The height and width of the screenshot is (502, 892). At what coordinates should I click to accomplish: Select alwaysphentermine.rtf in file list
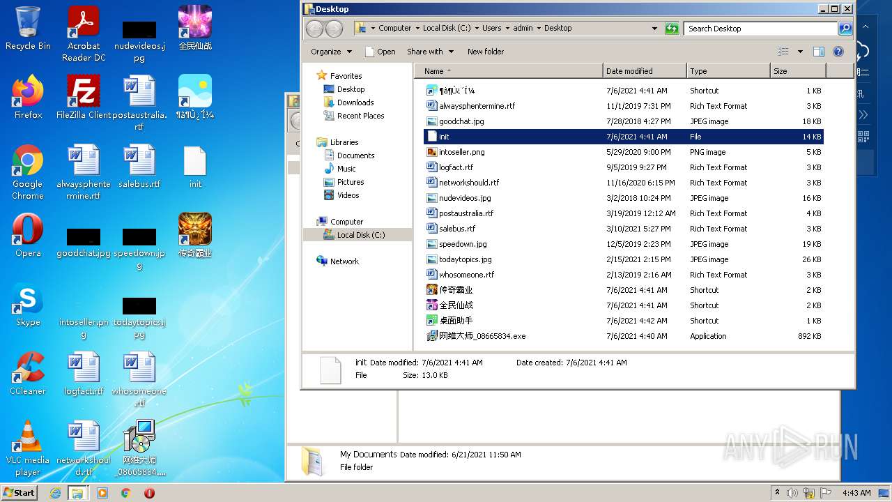pyautogui.click(x=624, y=106)
